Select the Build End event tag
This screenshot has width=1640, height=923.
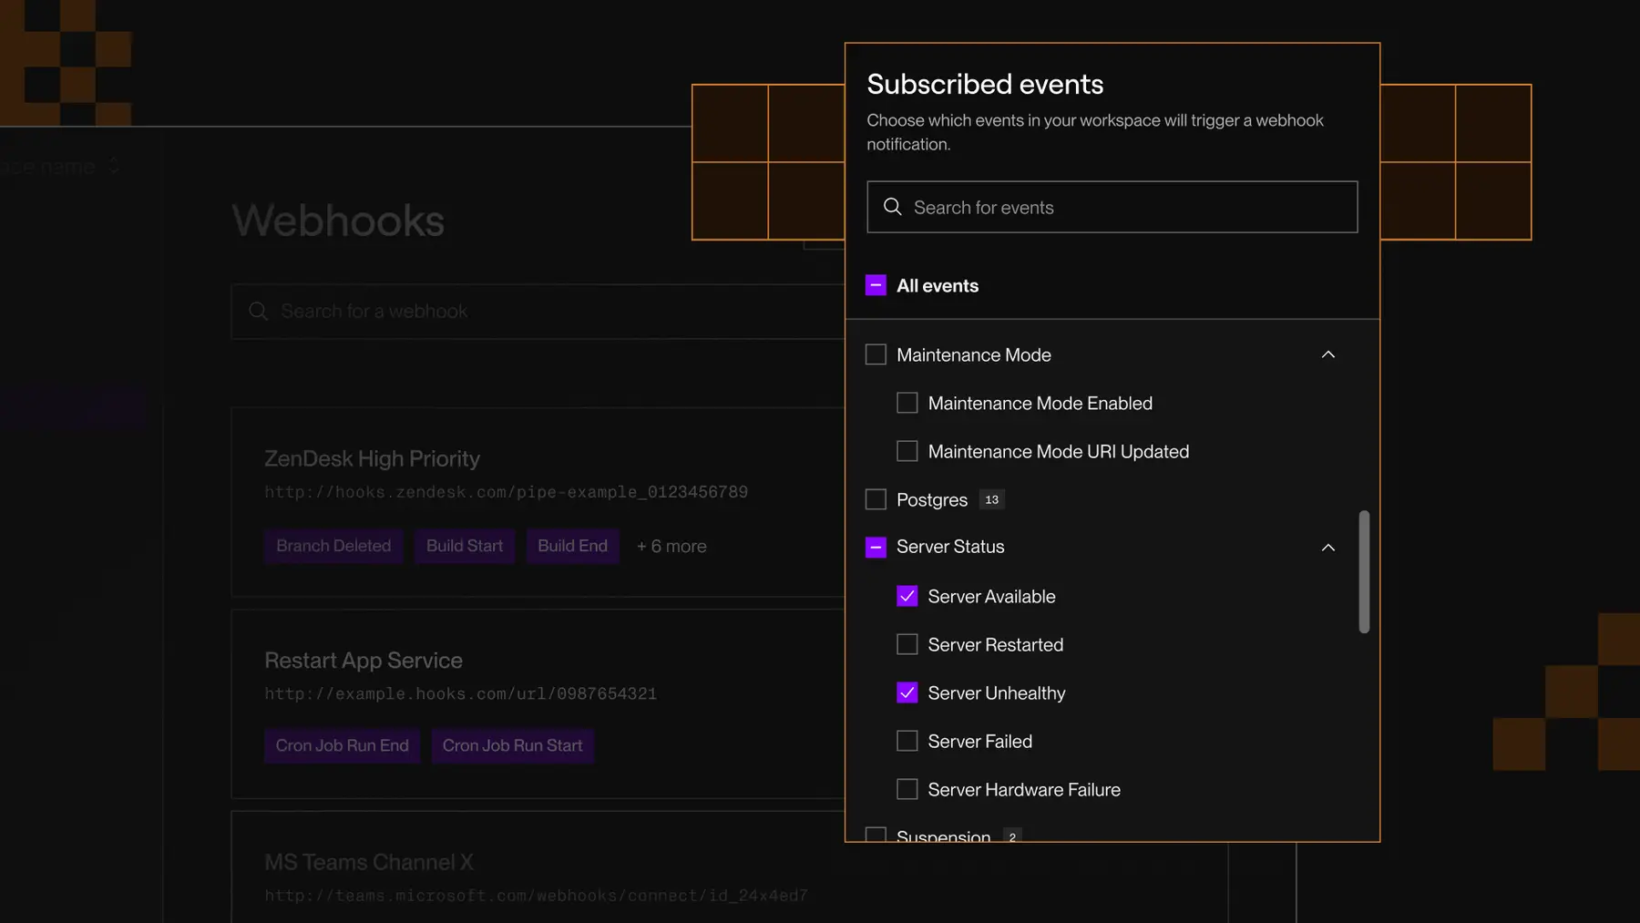(x=572, y=546)
